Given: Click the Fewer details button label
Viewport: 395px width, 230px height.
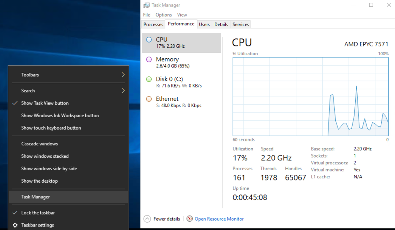Looking at the screenshot, I should point(167,219).
